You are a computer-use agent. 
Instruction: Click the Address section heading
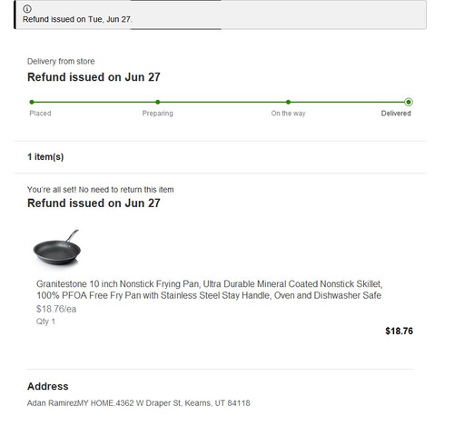[x=48, y=386]
